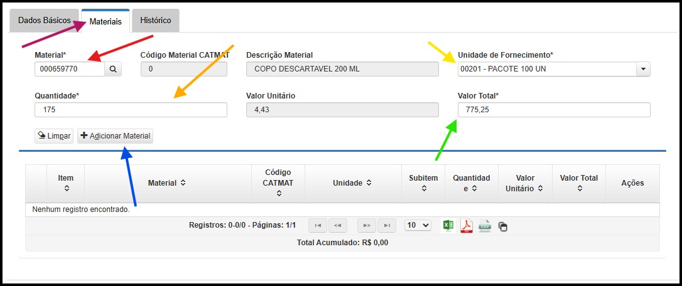Jump to last page of results

pyautogui.click(x=387, y=225)
